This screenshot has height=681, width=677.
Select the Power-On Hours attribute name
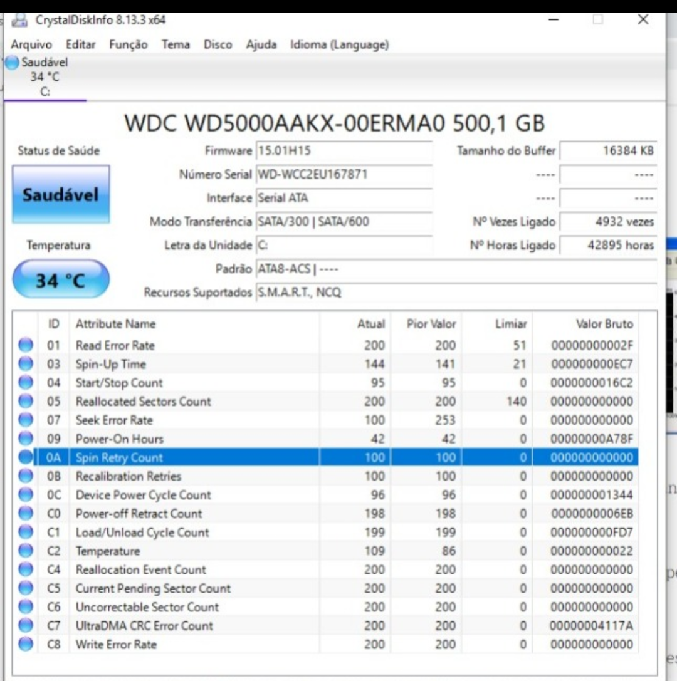(120, 439)
